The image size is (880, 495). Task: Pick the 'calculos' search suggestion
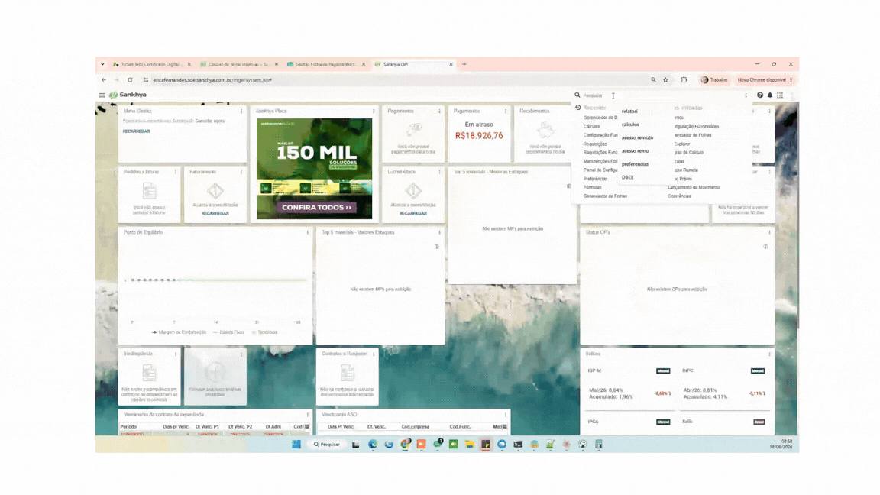click(x=630, y=125)
